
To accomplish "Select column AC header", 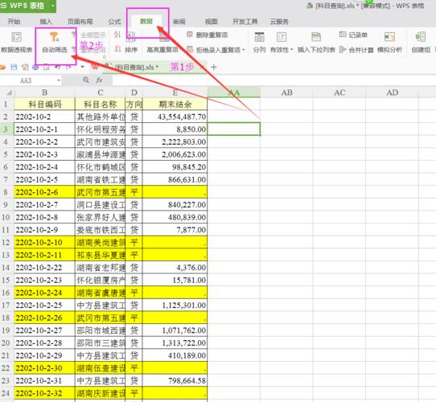I will click(x=339, y=92).
